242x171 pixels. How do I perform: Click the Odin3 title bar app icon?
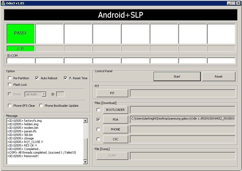(3, 3)
